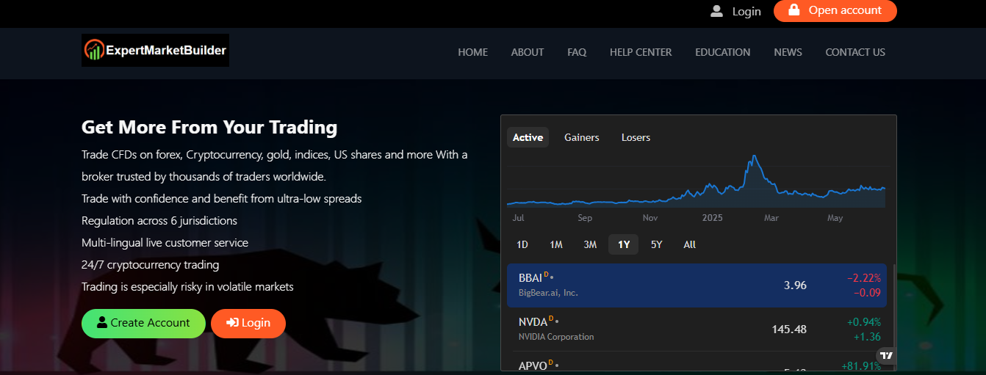Click the Open account button
Screen dimensions: 986x375
click(x=835, y=11)
